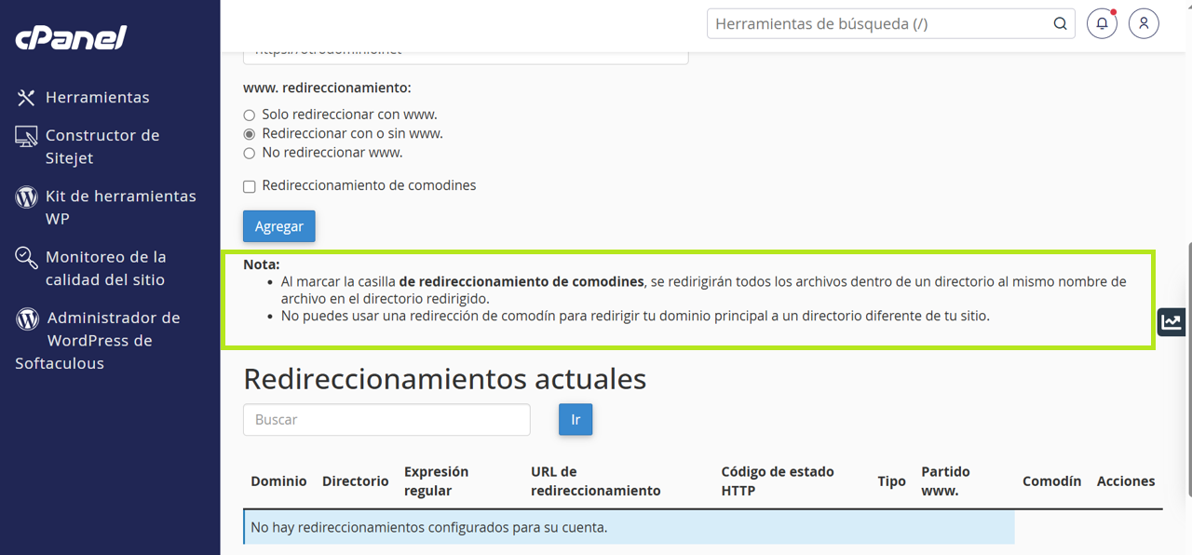Open Monitoreo de la calidad del sitio

coord(105,268)
